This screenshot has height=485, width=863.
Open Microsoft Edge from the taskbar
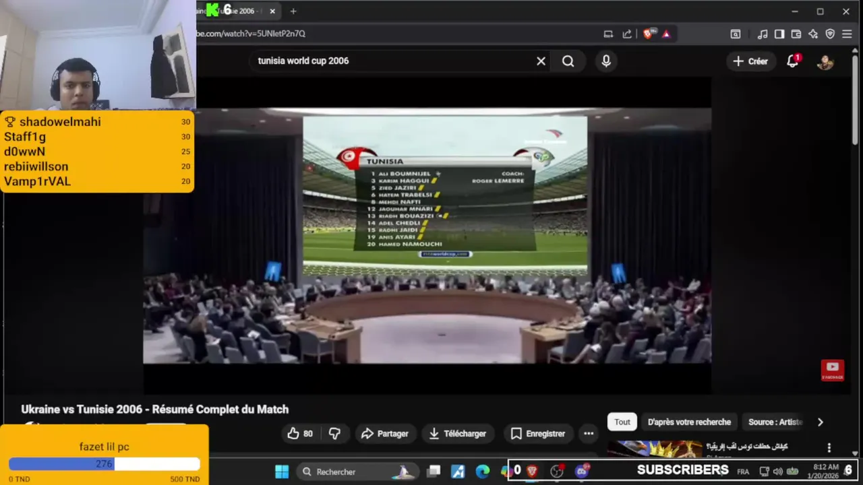point(483,472)
